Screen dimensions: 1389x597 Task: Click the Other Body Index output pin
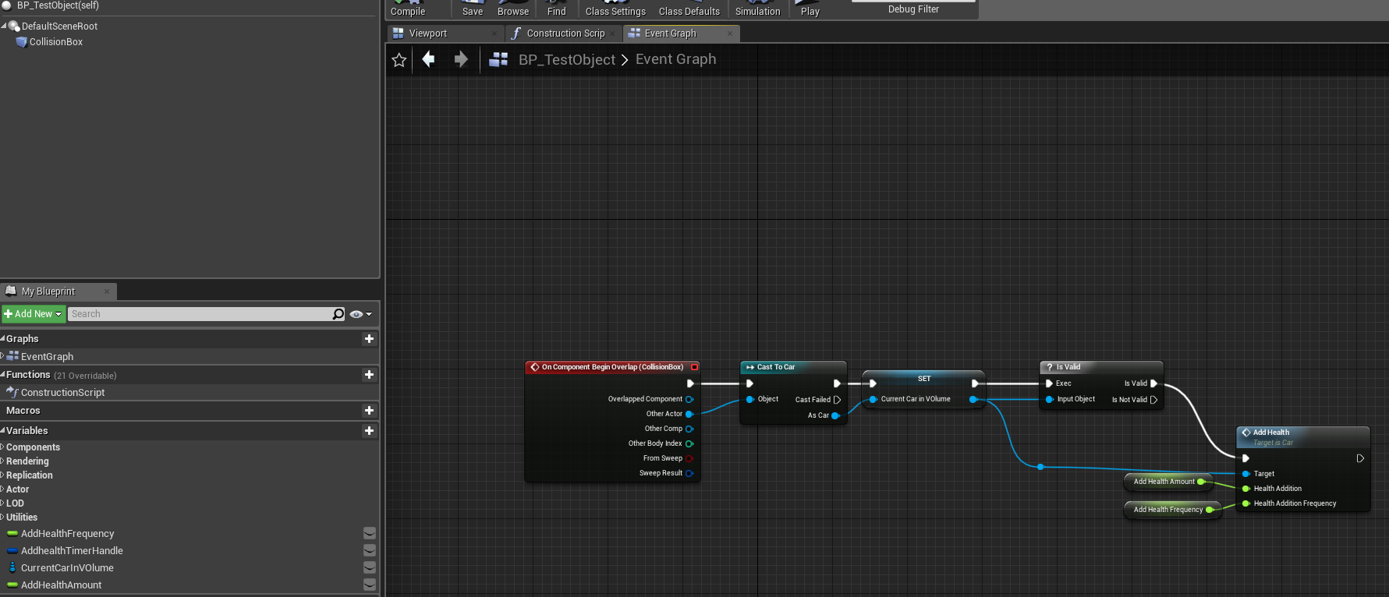pos(689,443)
